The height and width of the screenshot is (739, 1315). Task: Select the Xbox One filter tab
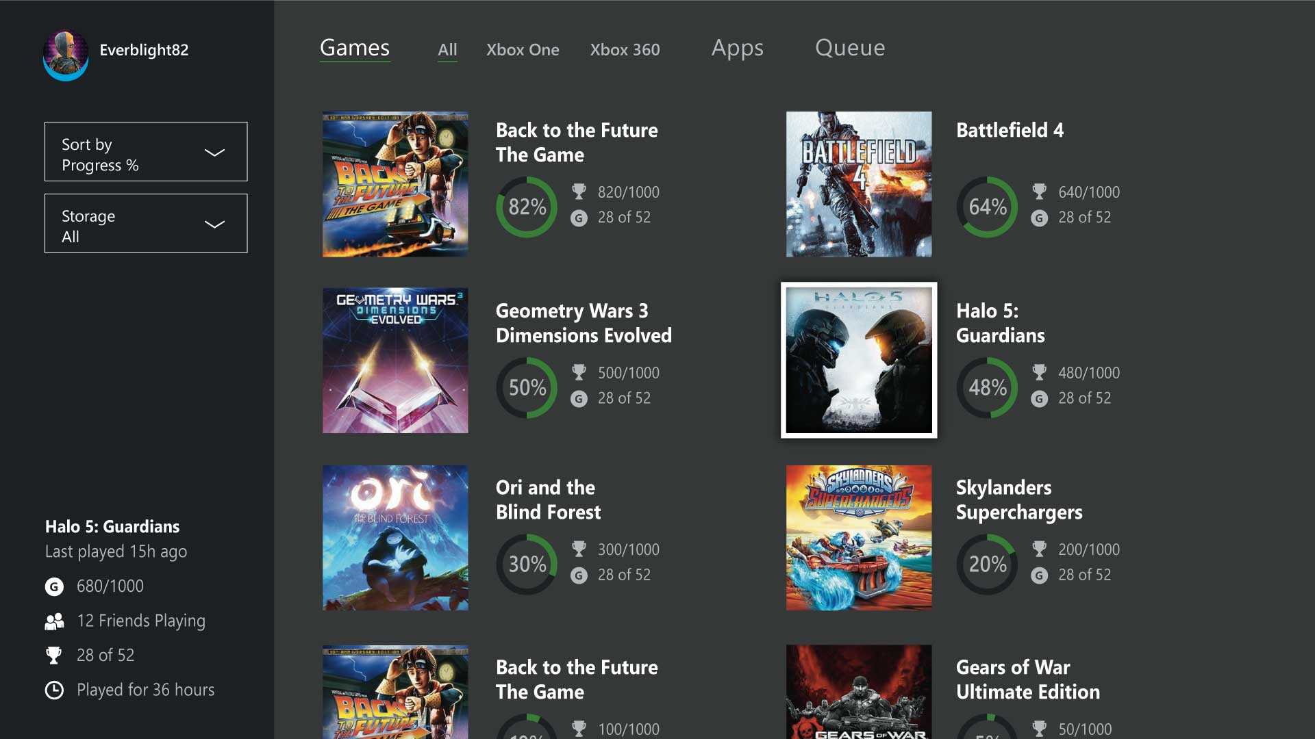[x=523, y=50]
